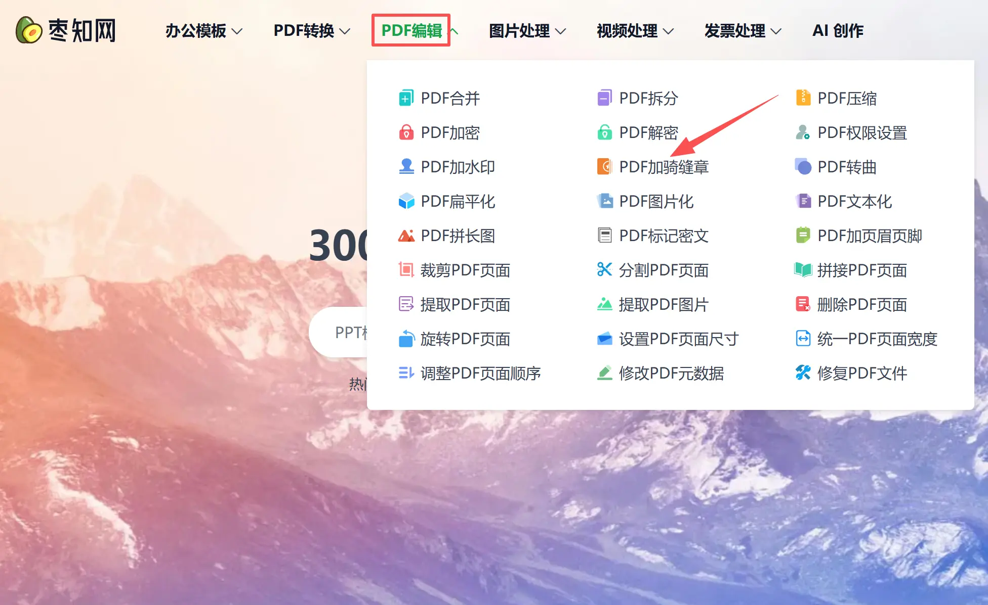This screenshot has width=988, height=605.
Task: Open the AI 创作 menu item
Action: coord(838,31)
